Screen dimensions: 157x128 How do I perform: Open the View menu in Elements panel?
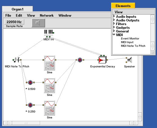pos(119,12)
